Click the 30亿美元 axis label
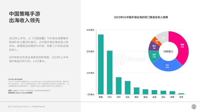The width and height of the screenshot is (200, 112). tap(90, 30)
